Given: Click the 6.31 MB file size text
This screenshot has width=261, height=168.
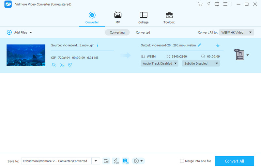Looking at the screenshot, I should point(93,58).
